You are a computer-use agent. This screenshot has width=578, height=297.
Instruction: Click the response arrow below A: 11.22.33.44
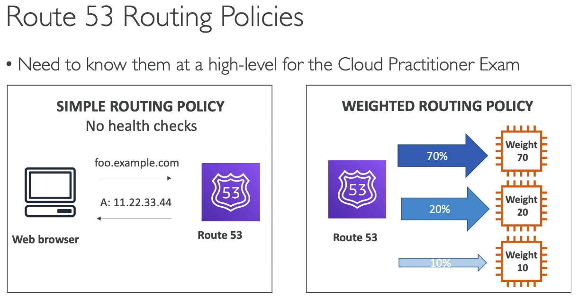click(x=135, y=218)
